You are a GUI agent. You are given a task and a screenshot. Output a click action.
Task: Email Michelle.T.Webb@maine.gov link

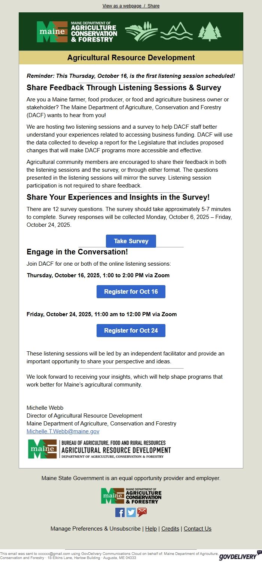63,431
